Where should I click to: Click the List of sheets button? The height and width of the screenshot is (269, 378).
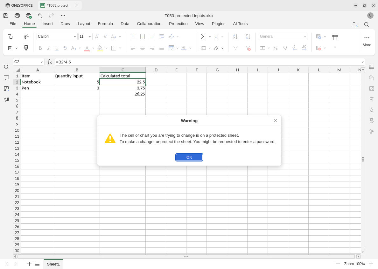coord(37,264)
